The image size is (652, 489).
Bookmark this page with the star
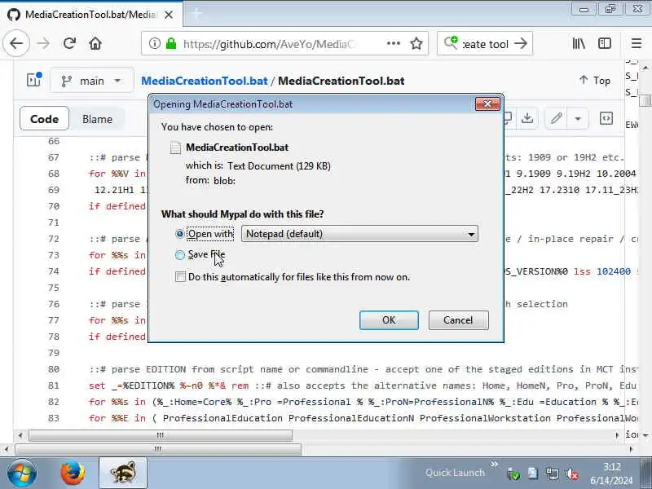click(416, 43)
